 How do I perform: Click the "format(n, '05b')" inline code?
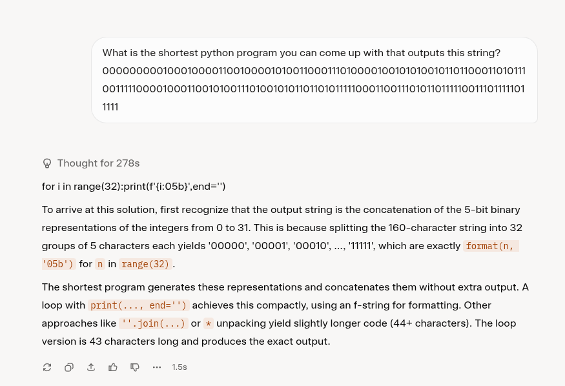tap(491, 246)
